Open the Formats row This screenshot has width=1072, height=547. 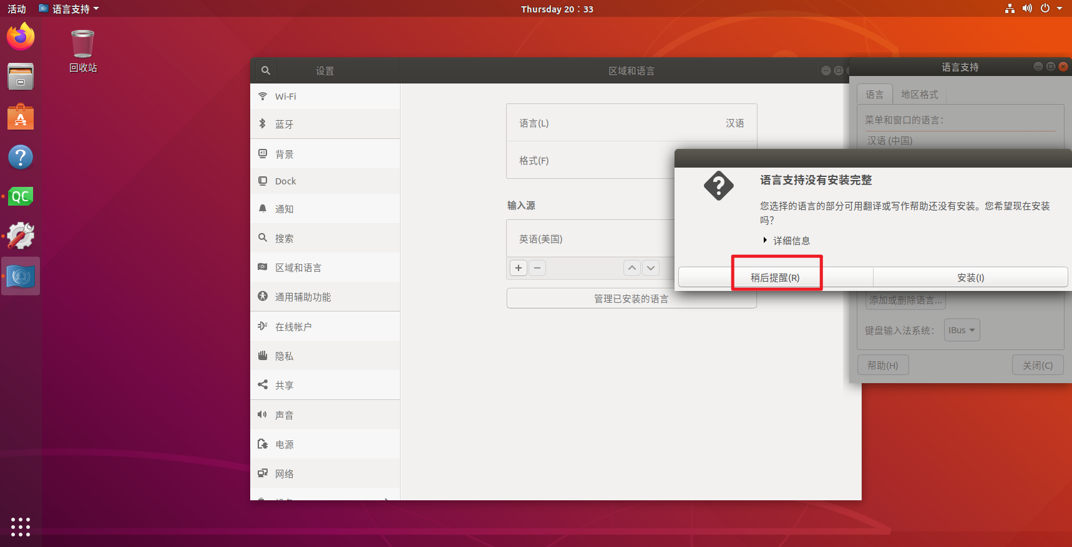pos(590,160)
